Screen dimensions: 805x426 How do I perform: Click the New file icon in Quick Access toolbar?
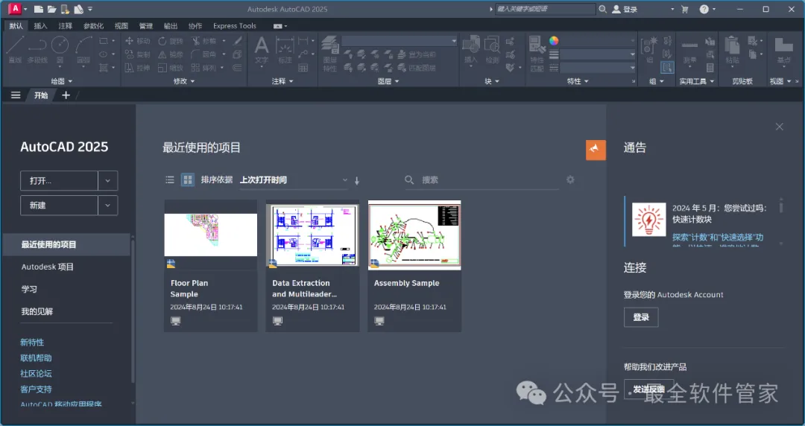coord(39,9)
